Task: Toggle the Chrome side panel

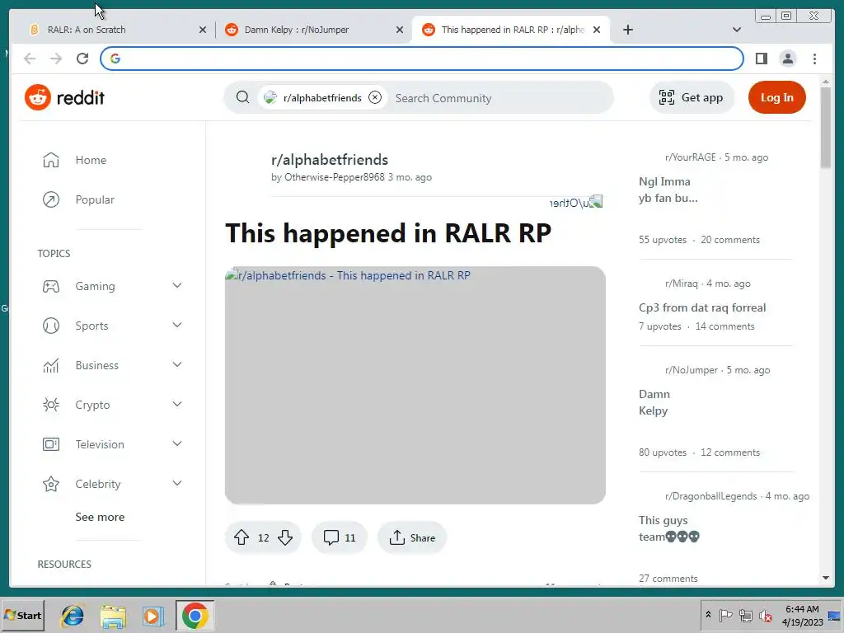Action: [x=761, y=59]
